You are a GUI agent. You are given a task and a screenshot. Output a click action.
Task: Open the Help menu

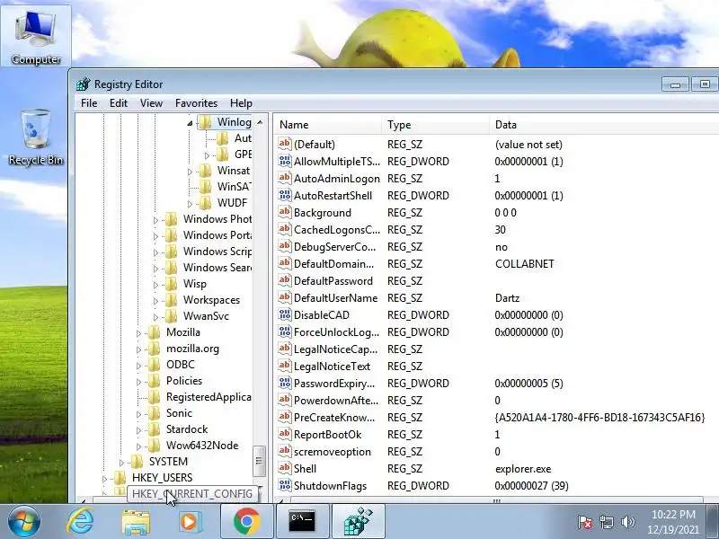point(241,103)
